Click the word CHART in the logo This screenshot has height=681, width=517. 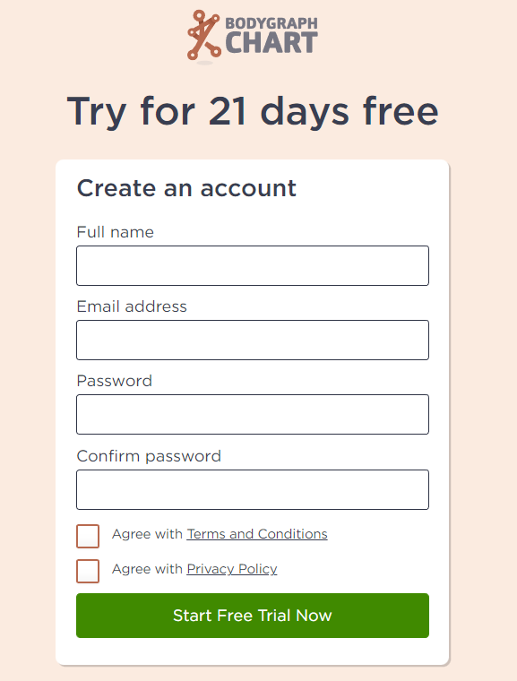271,43
